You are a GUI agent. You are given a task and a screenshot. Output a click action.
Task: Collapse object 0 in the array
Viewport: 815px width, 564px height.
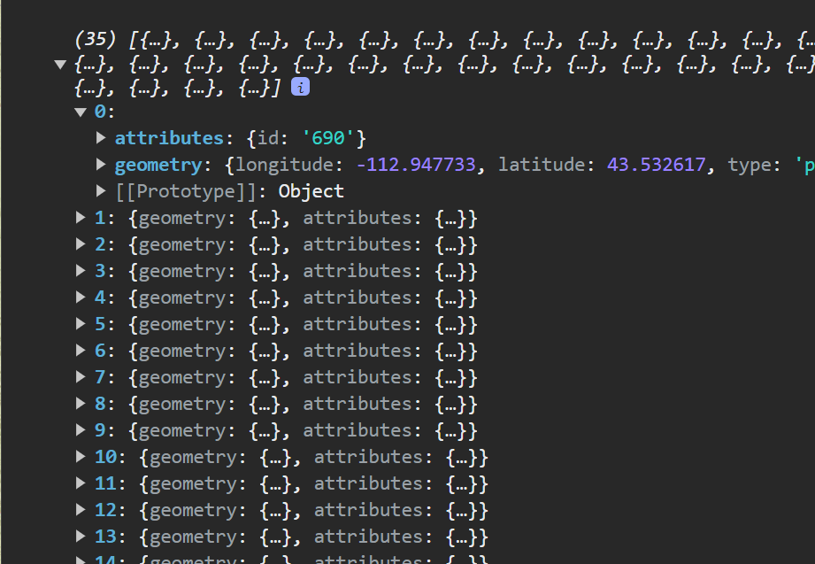81,112
